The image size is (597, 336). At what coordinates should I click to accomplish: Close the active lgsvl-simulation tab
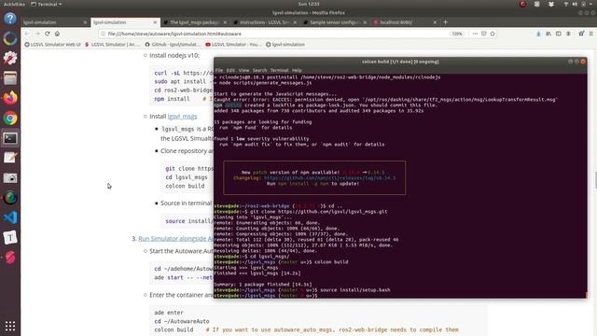tap(155, 22)
